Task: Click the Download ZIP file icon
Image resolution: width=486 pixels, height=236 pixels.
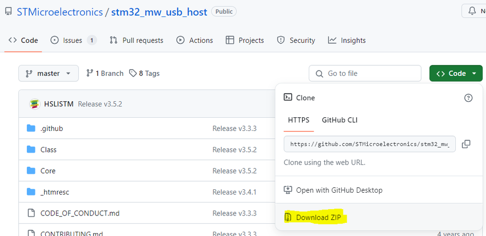Action: pos(288,218)
